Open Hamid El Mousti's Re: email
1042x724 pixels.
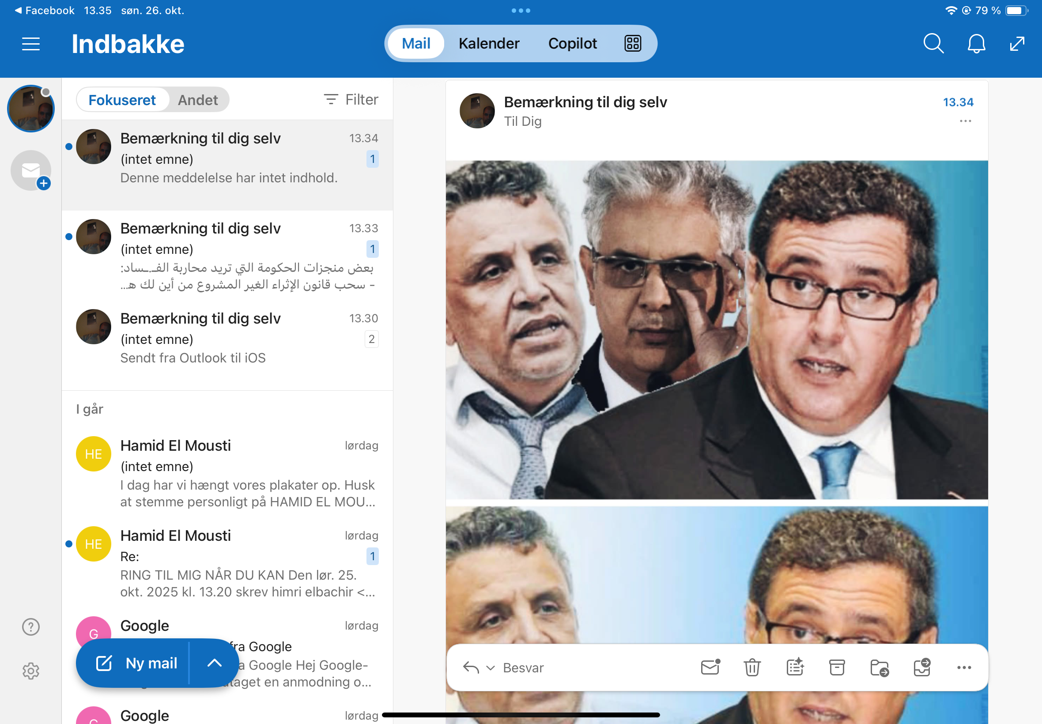click(x=247, y=562)
